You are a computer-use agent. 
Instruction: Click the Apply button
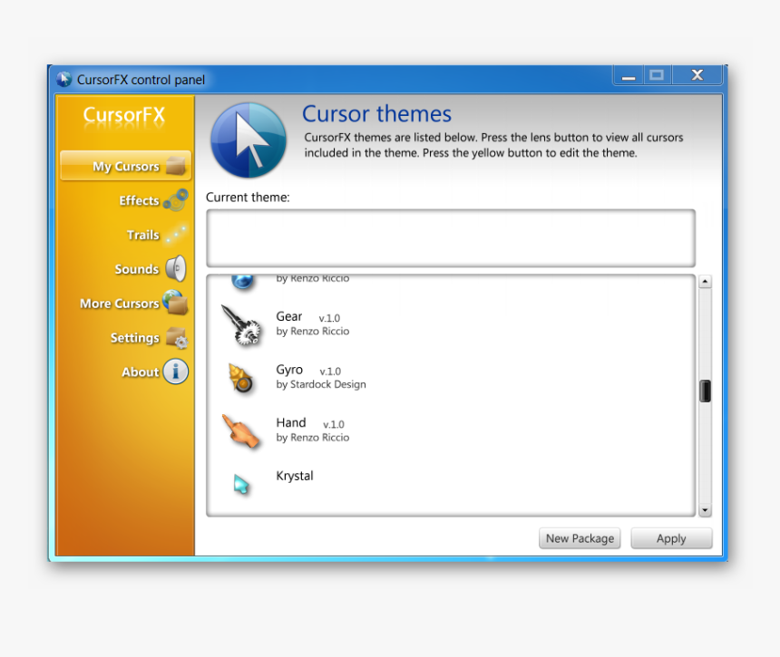[671, 538]
